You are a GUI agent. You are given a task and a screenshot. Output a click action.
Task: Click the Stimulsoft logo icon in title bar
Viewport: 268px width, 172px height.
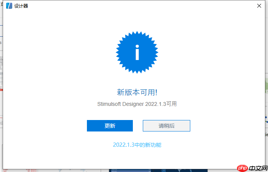click(x=9, y=6)
